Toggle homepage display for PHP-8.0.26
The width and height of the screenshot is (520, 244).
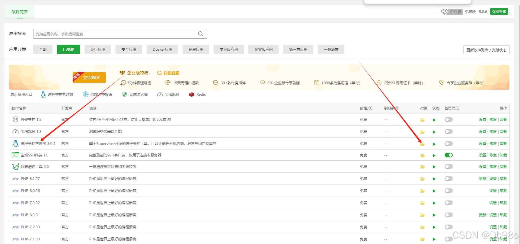449,191
